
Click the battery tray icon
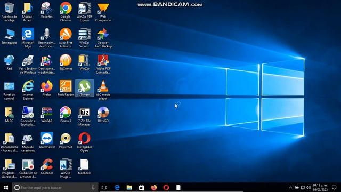pyautogui.click(x=296, y=187)
